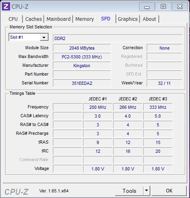Go to the About tab
This screenshot has width=190, height=198.
point(149,19)
